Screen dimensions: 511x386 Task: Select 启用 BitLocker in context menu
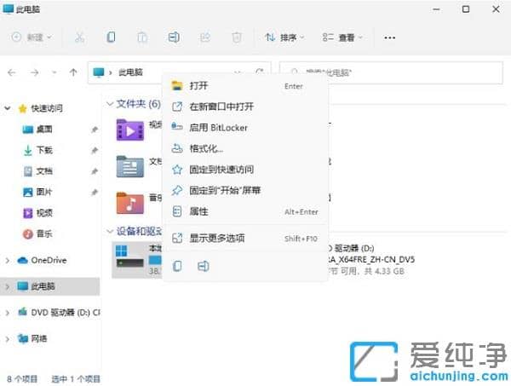point(218,128)
